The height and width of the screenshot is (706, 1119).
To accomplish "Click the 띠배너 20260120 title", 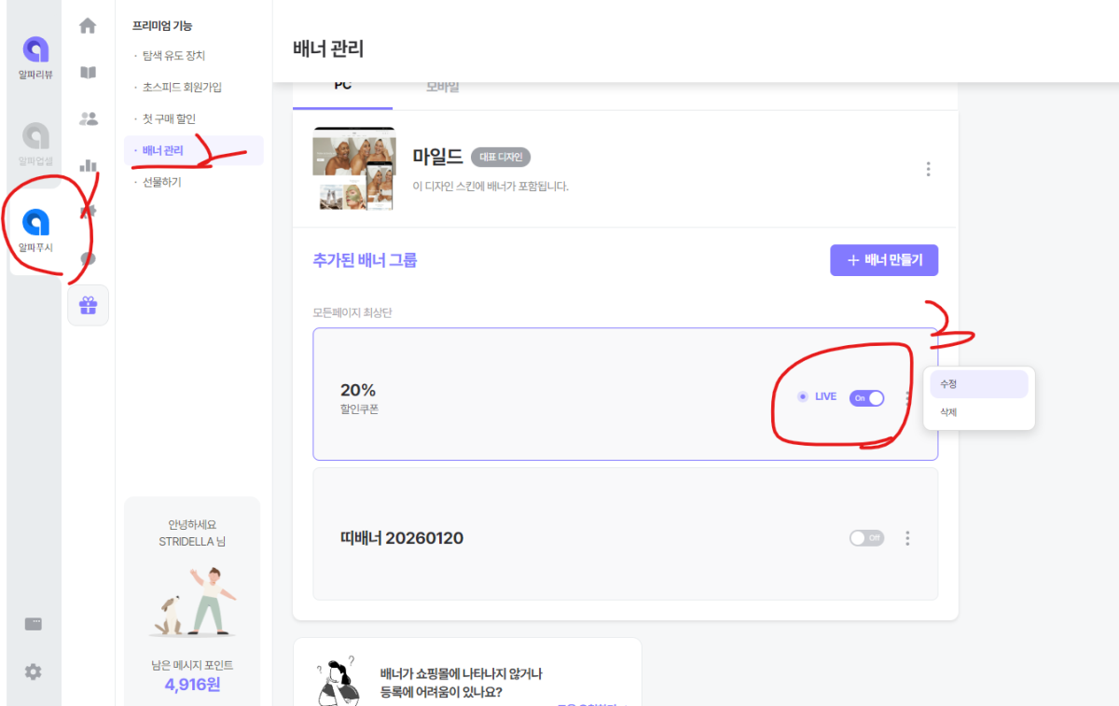I will point(402,538).
